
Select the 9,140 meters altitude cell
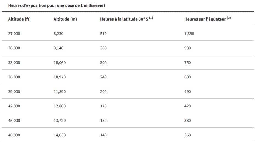tap(58, 48)
